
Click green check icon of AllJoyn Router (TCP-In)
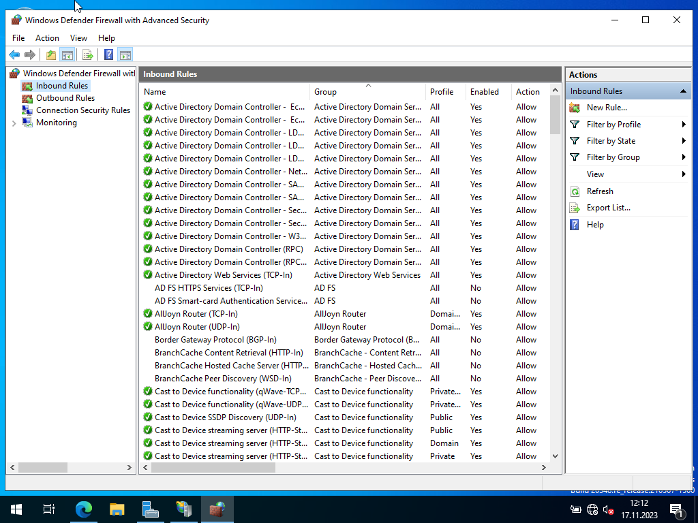click(148, 313)
